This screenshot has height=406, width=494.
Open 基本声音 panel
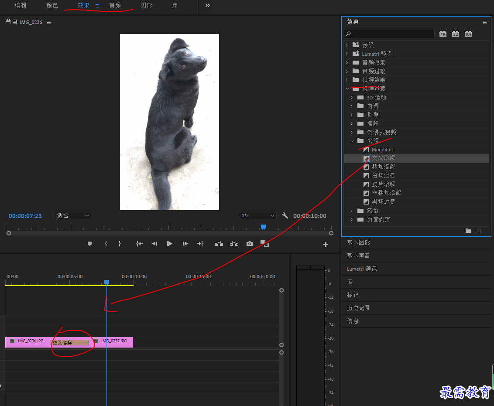(x=358, y=256)
